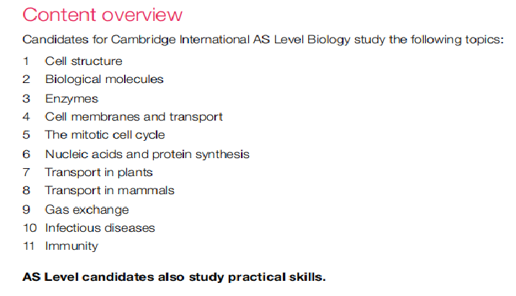Click list number 8 before Transport in mammals
Viewport: 516px width, 296px height.
click(x=27, y=191)
